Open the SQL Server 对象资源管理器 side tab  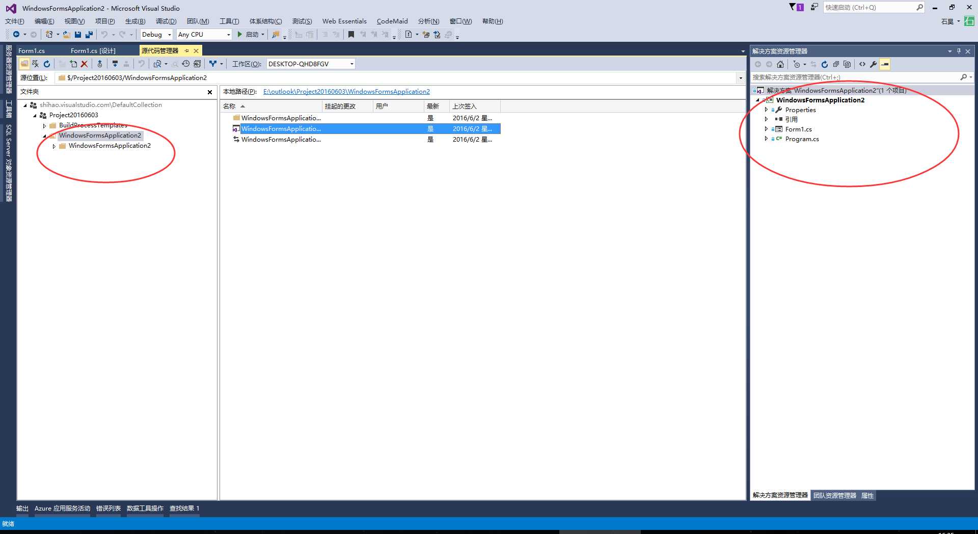click(x=8, y=163)
